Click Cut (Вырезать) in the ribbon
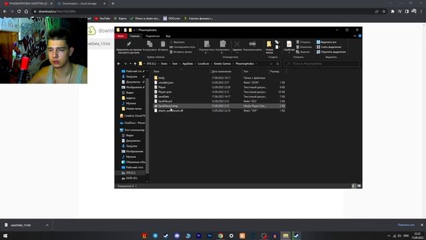 point(177,42)
